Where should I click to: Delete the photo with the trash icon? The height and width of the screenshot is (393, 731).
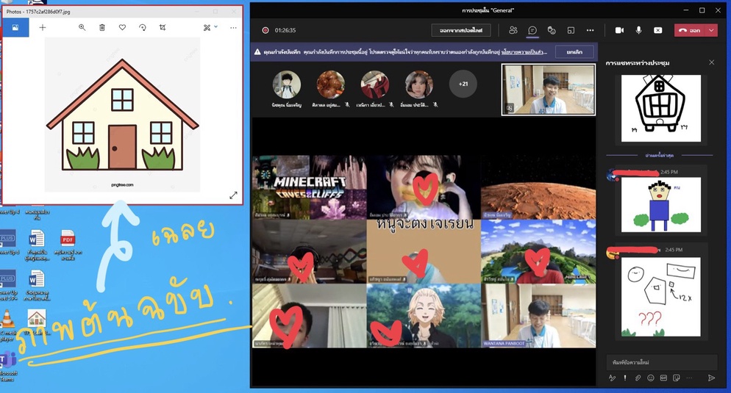pyautogui.click(x=102, y=28)
